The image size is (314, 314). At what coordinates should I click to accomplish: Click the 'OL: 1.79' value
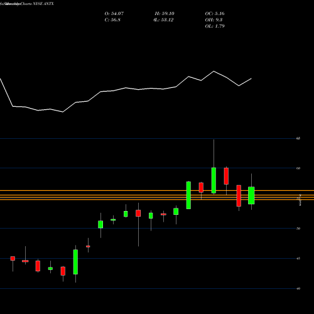coord(215,26)
